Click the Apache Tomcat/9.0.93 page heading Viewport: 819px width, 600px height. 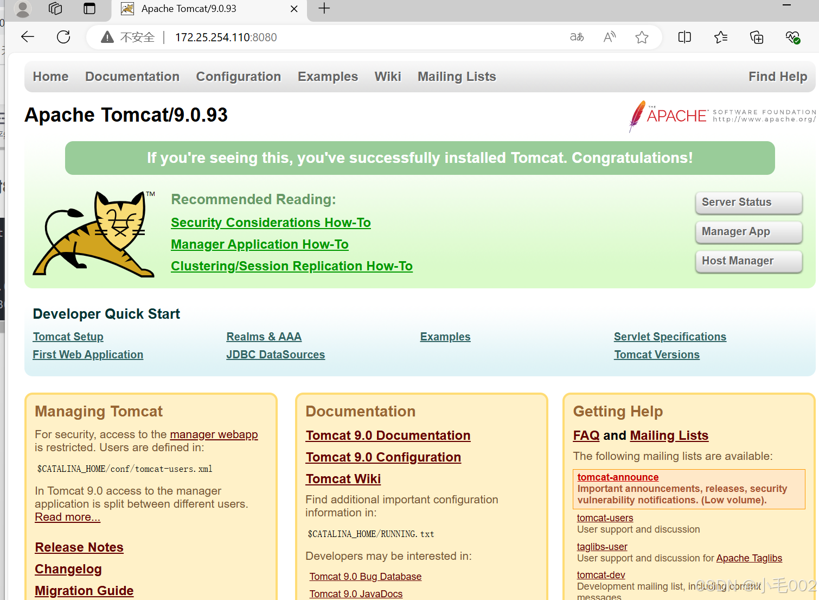(x=126, y=115)
